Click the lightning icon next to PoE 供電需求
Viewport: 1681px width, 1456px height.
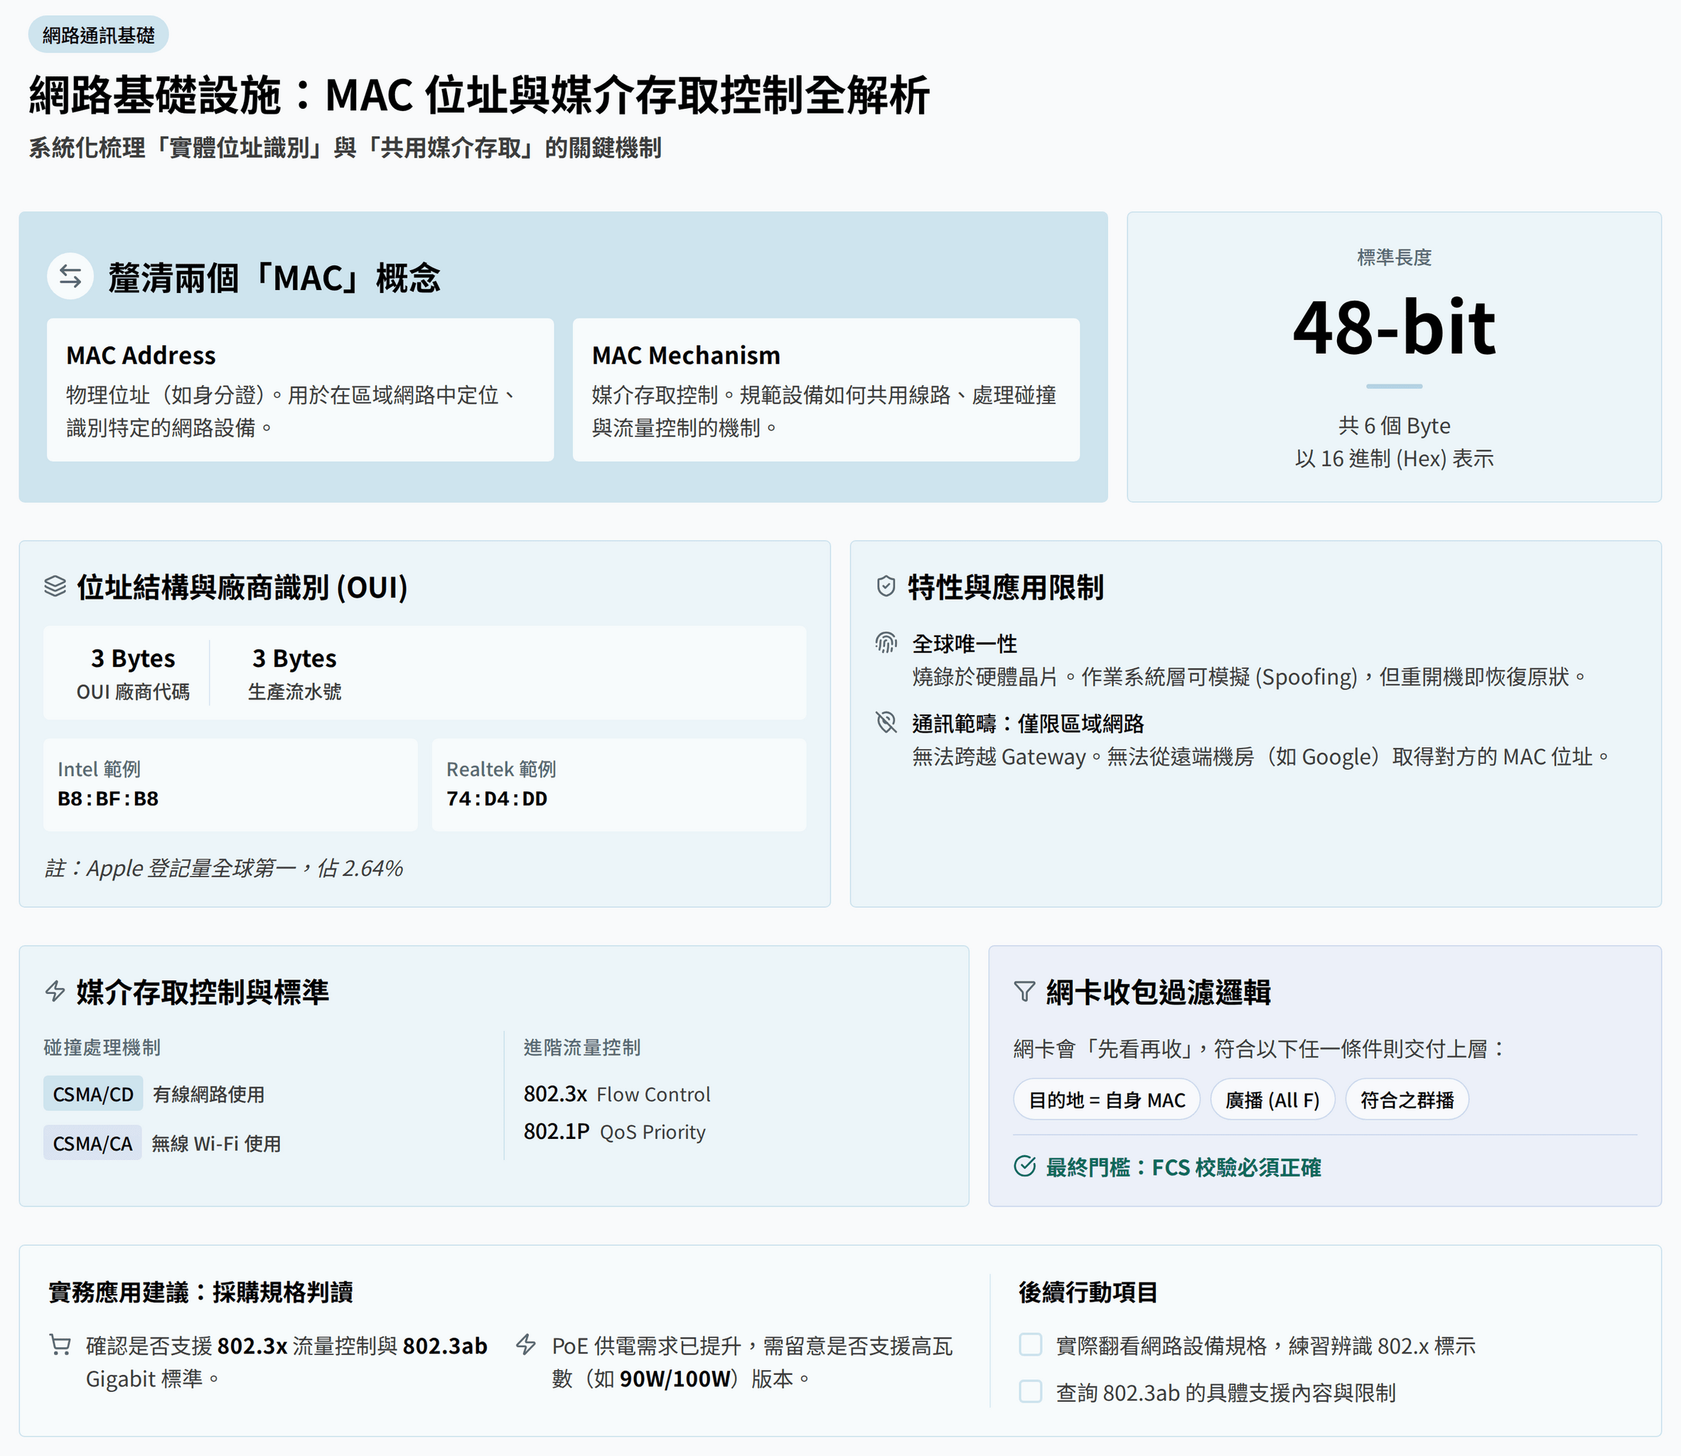526,1344
